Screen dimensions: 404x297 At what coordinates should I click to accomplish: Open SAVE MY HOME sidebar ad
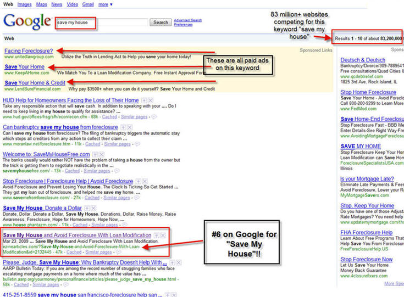361,147
